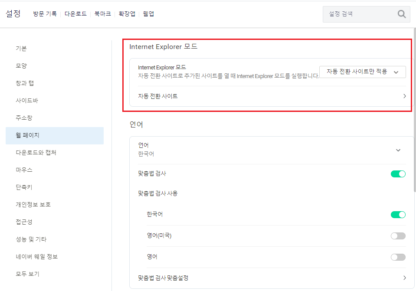
Task: Click the vertical page scrollbar
Action: point(415,109)
